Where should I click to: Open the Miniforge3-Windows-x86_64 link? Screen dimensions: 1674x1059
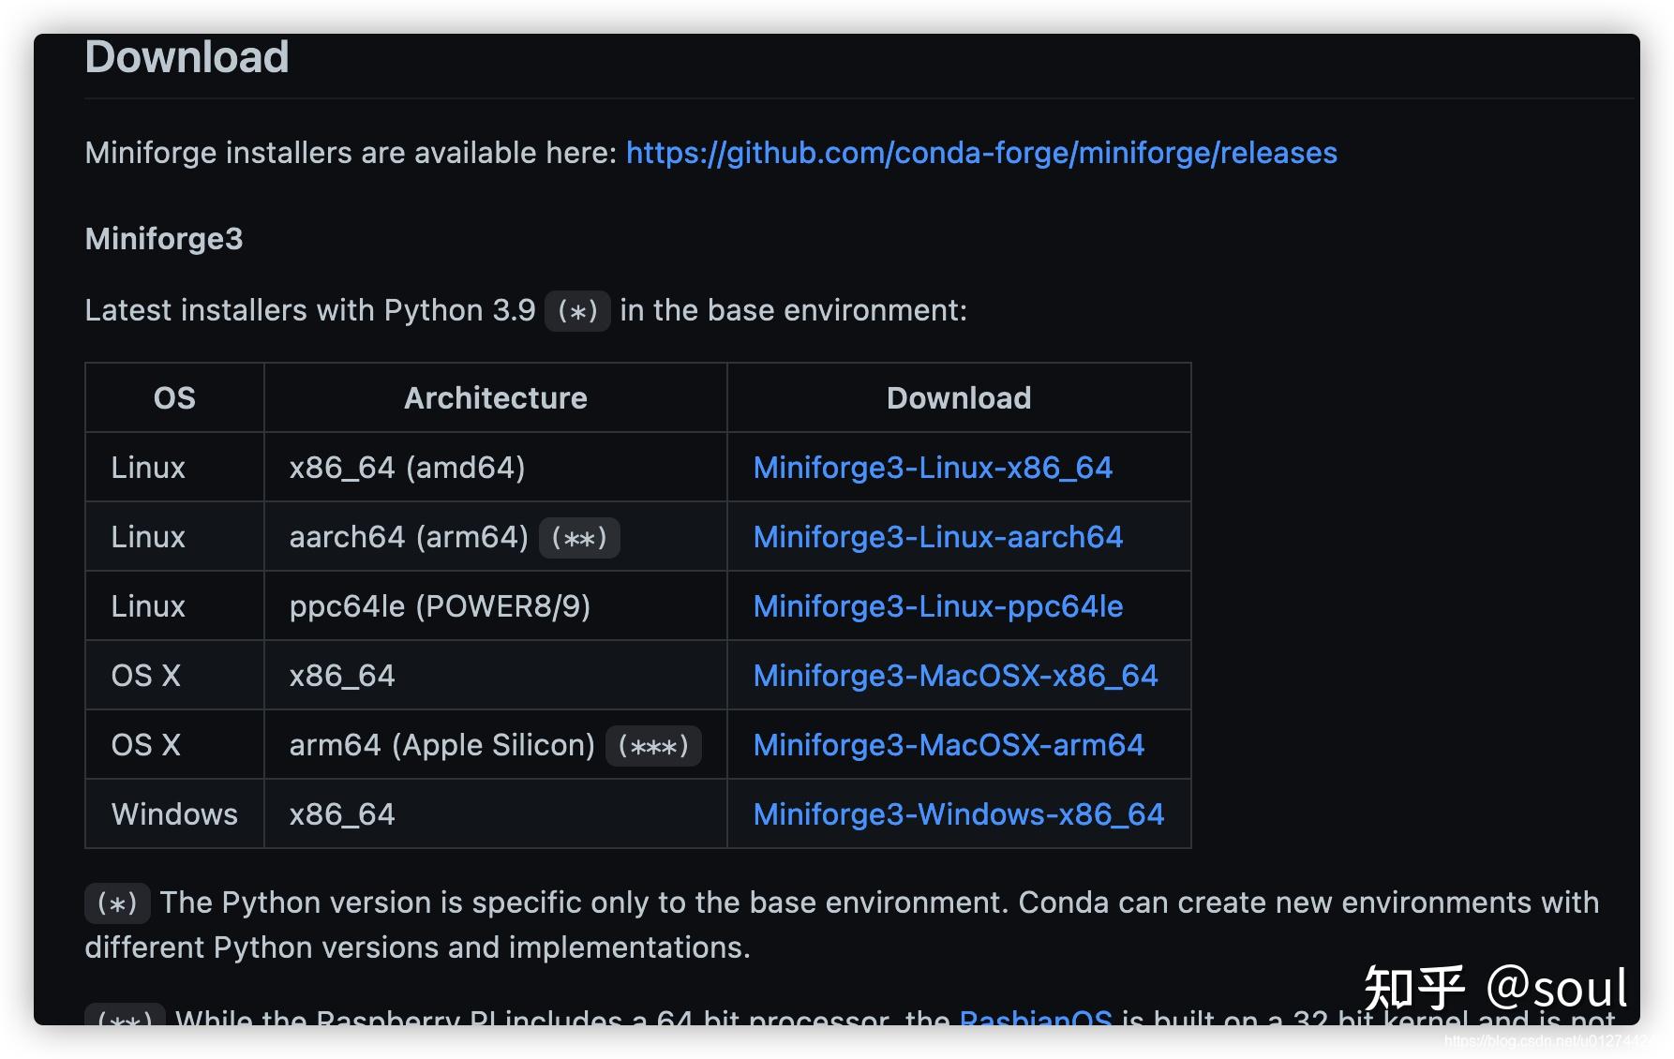point(958,814)
